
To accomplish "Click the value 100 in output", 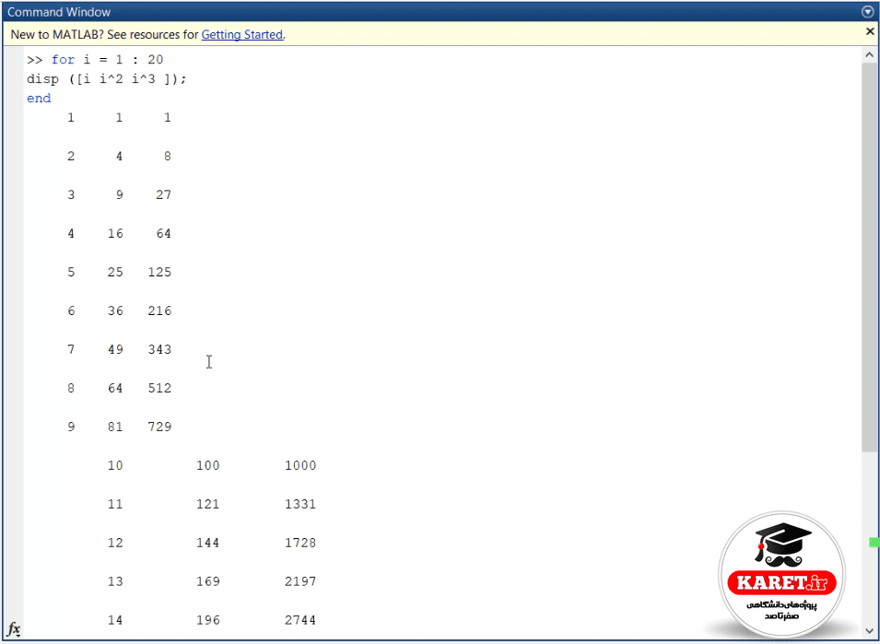I will (207, 465).
